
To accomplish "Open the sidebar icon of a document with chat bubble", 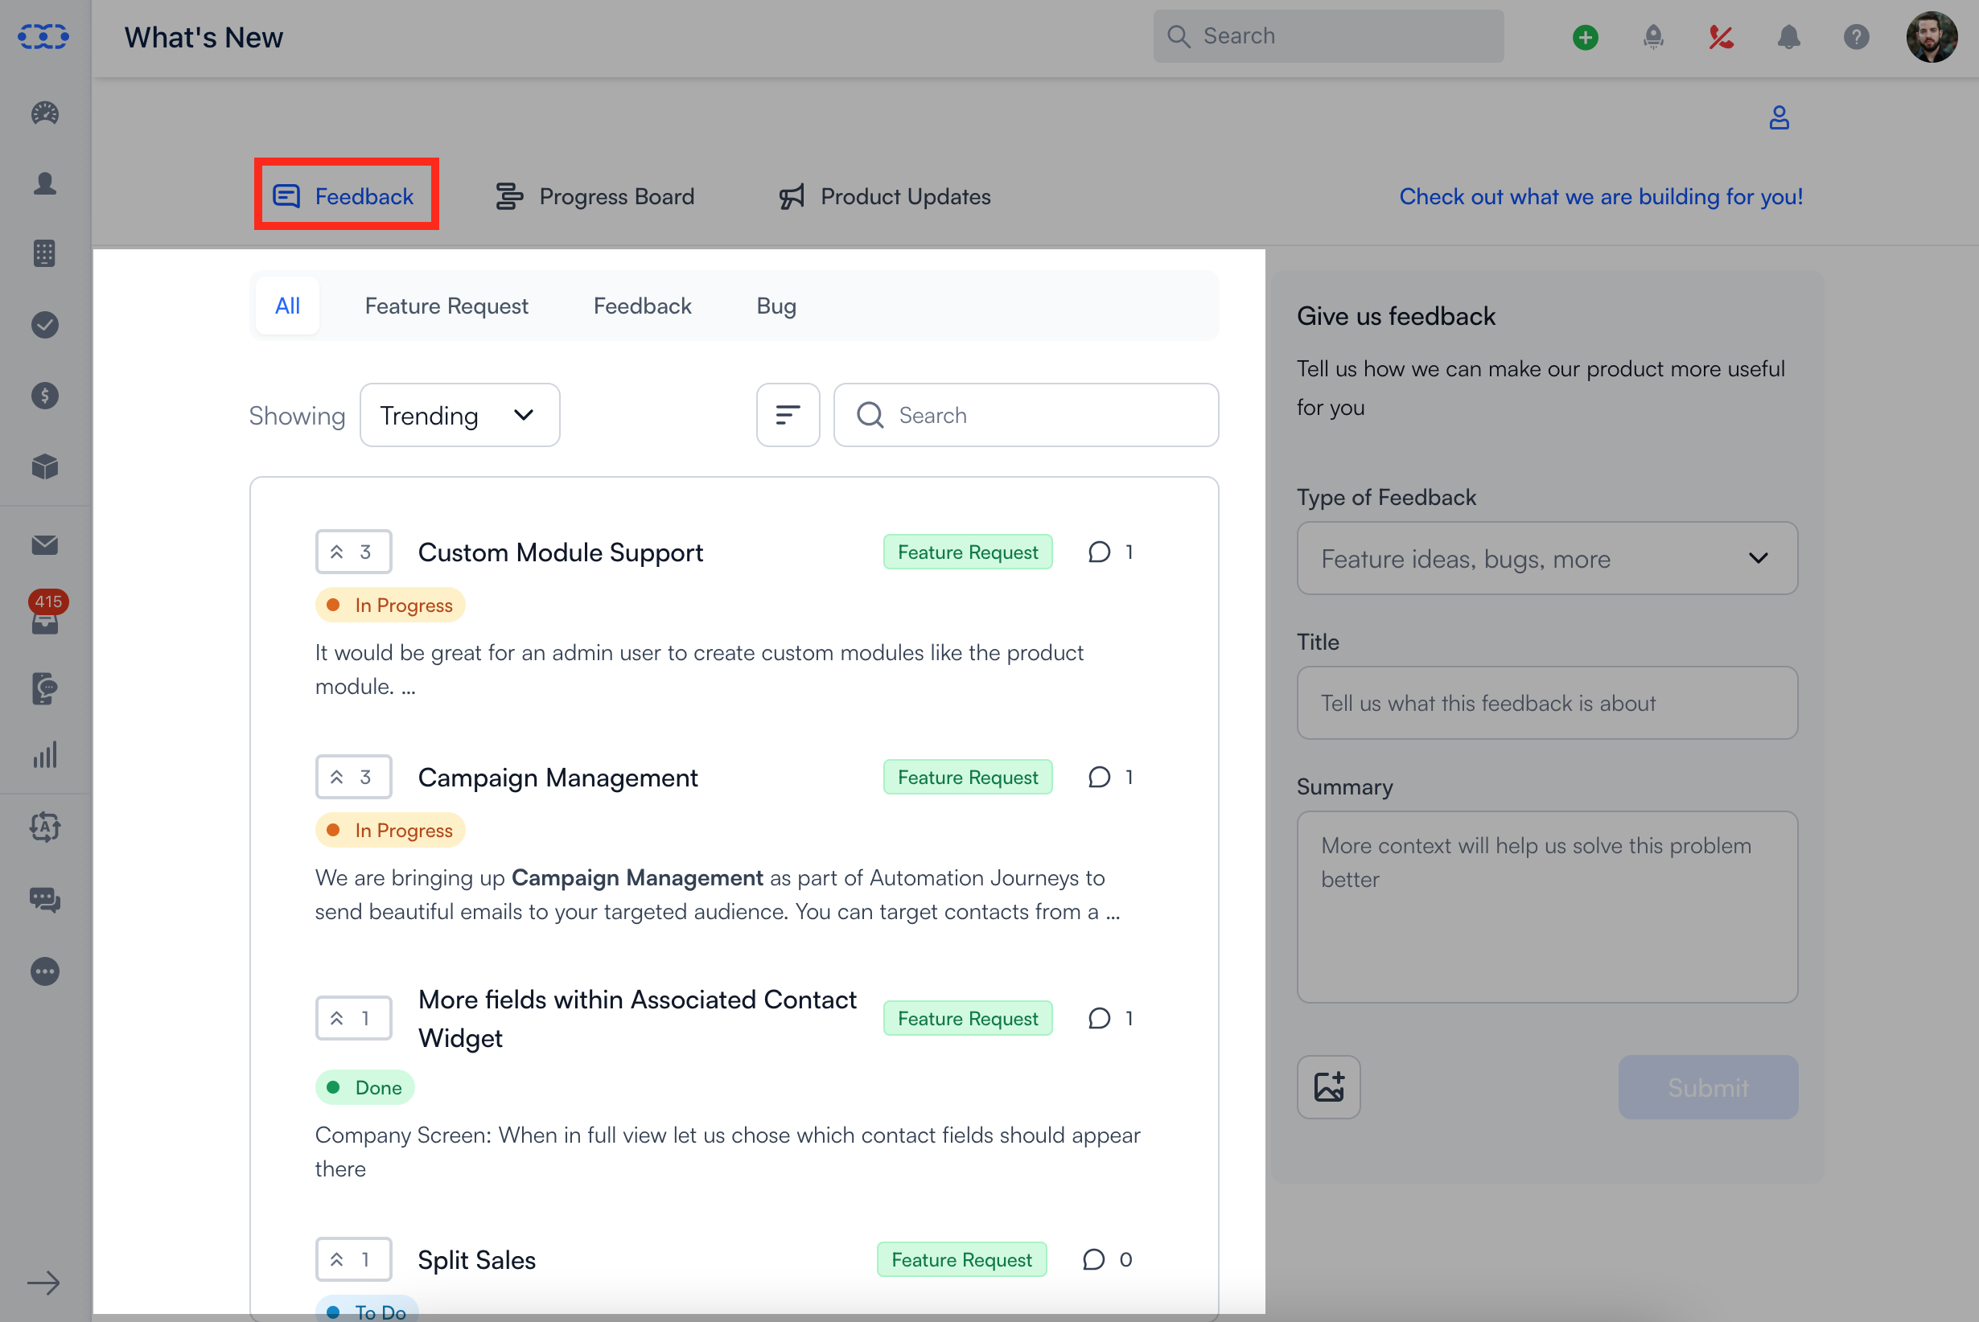I will (45, 688).
